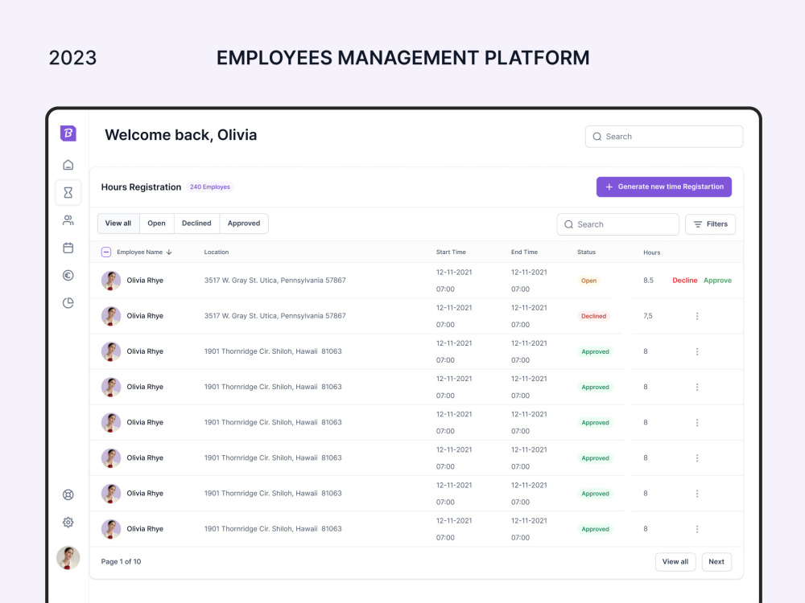Click the 7,5 hours value

[x=648, y=316]
